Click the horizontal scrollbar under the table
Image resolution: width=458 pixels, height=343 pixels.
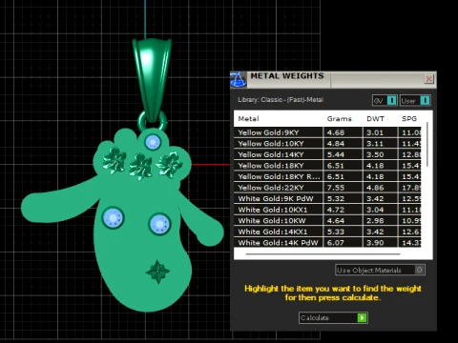323,254
